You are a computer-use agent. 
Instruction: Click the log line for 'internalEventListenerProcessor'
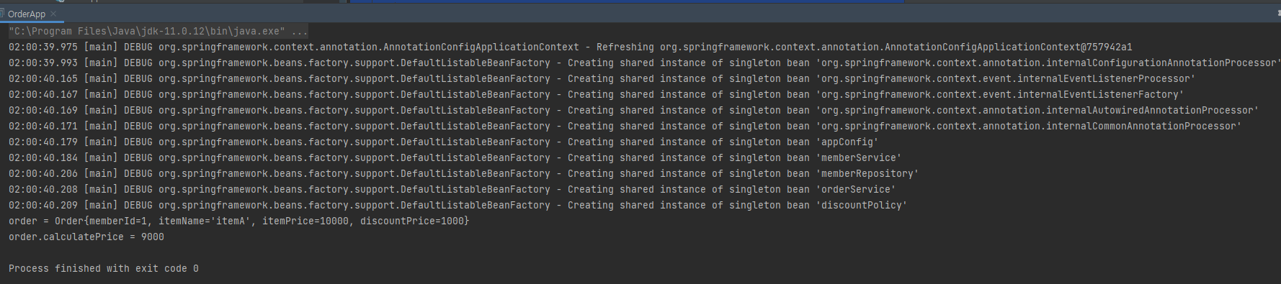[602, 78]
